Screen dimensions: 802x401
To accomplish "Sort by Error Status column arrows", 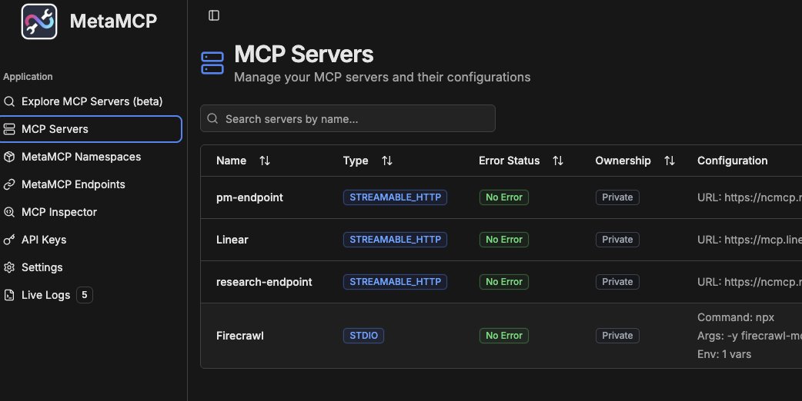I will pos(558,161).
